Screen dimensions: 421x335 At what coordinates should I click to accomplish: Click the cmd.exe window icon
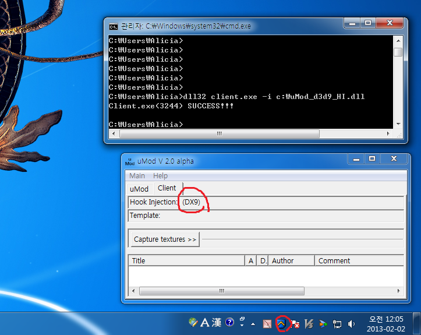(113, 26)
